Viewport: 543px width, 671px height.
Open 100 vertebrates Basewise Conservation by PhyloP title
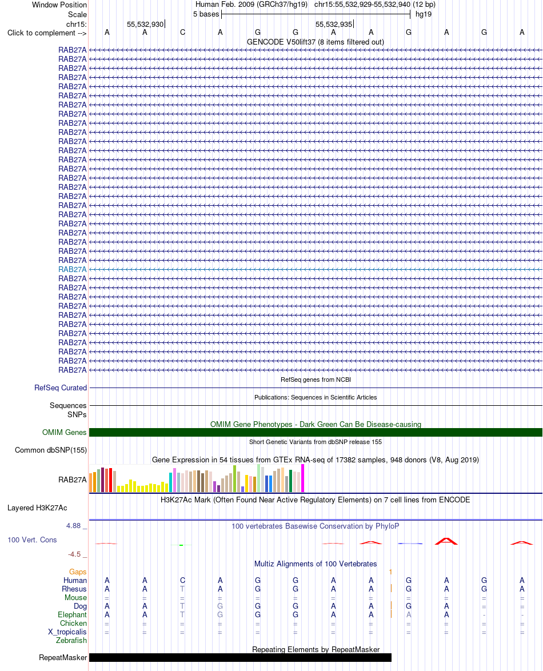coord(316,526)
